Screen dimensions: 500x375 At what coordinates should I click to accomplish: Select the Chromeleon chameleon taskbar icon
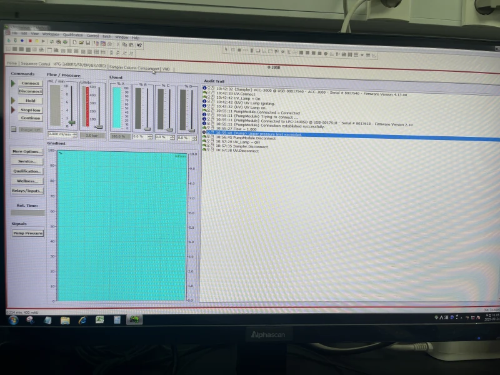(x=134, y=319)
